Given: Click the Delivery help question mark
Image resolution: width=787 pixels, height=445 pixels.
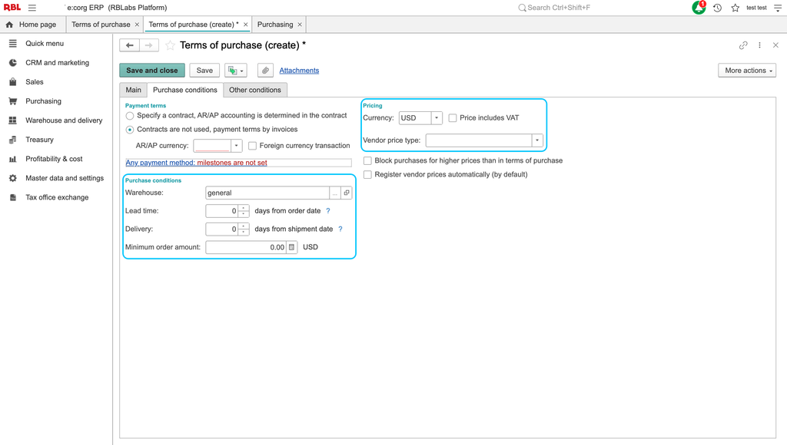Looking at the screenshot, I should point(340,229).
